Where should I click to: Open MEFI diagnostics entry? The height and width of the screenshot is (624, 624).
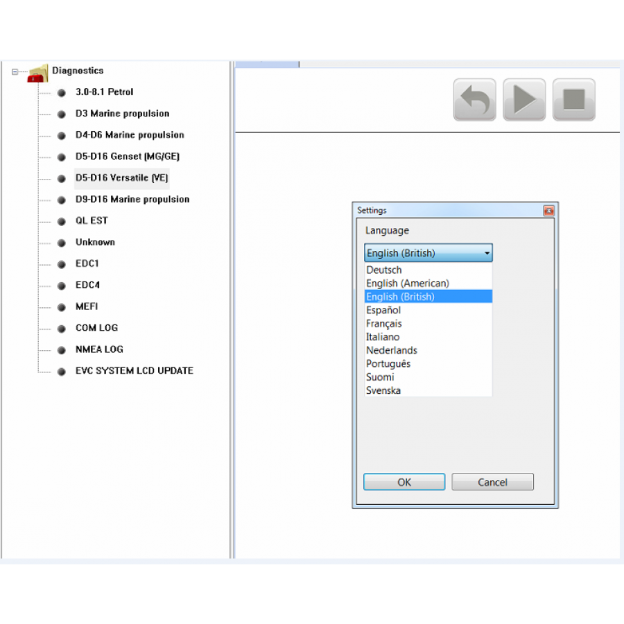point(87,306)
